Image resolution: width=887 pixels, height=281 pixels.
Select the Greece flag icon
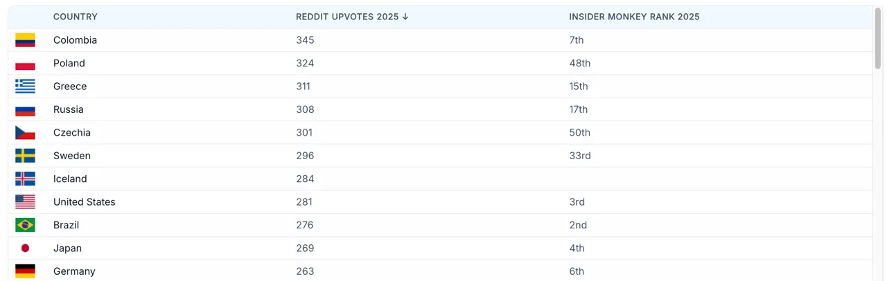coord(25,87)
